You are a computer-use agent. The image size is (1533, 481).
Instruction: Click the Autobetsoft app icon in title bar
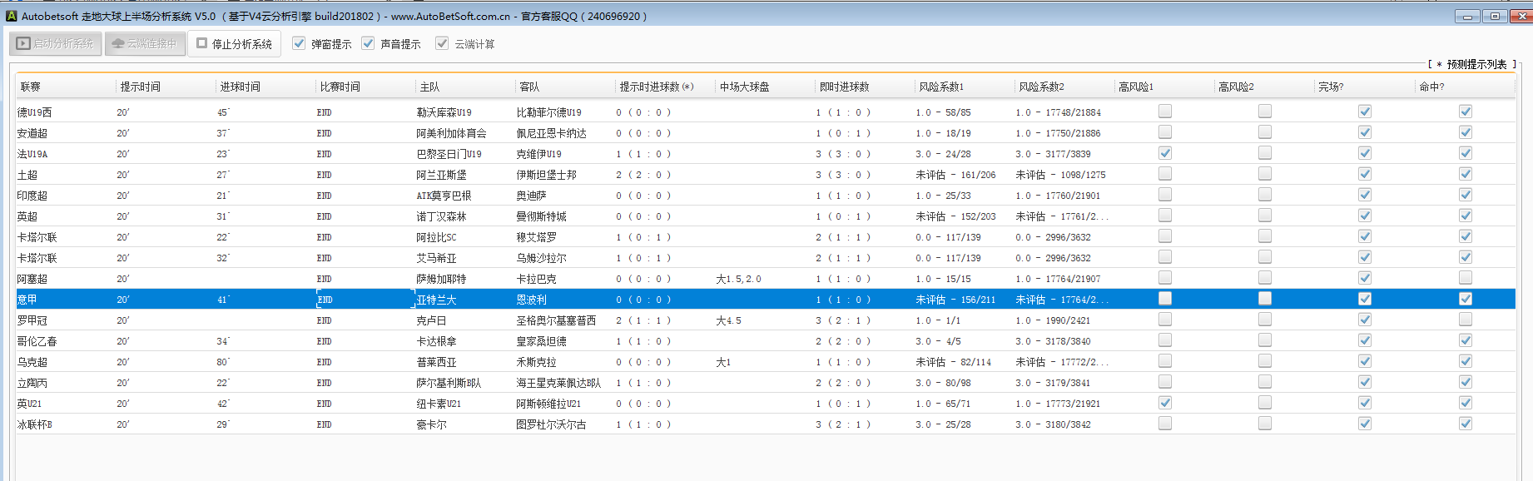pyautogui.click(x=11, y=16)
